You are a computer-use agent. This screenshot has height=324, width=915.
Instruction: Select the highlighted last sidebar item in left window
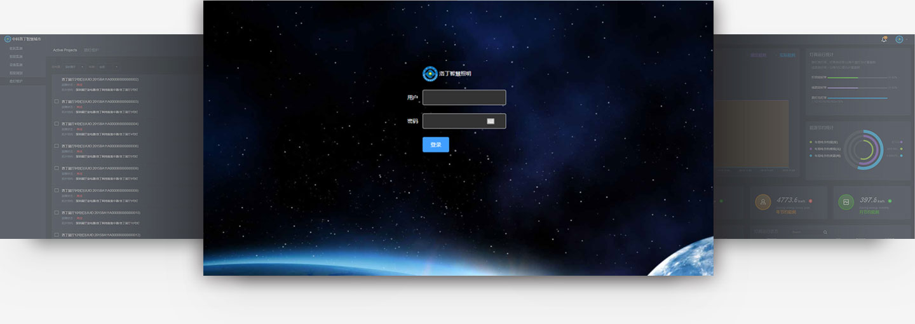coord(23,81)
